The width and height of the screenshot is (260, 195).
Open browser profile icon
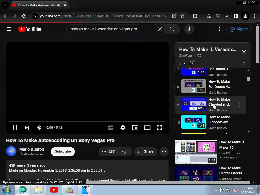click(x=245, y=16)
